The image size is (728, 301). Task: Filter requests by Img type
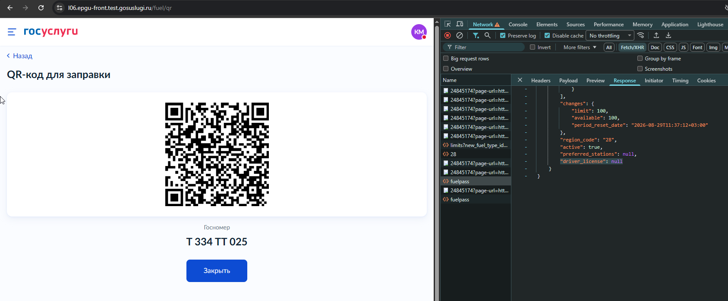pos(713,47)
